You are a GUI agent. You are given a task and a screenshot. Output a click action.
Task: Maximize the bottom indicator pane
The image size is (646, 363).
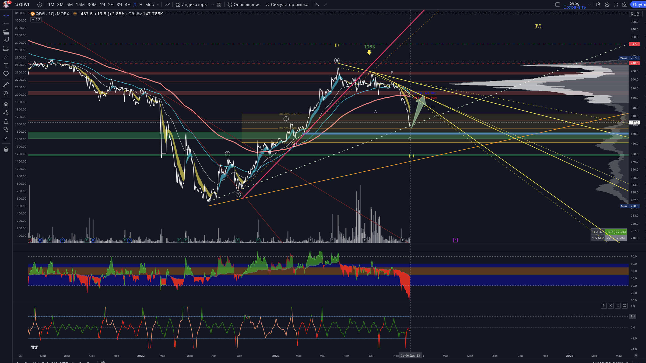coord(624,306)
